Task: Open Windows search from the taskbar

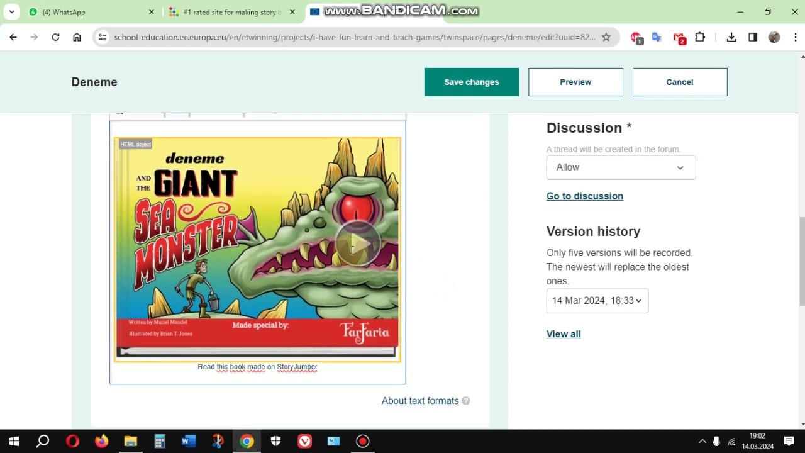Action: point(43,441)
